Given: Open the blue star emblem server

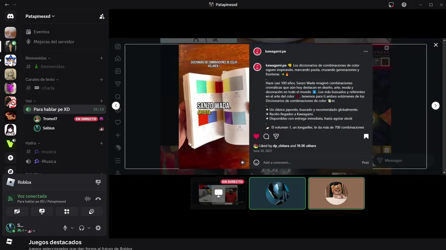Looking at the screenshot, I should (10, 60).
